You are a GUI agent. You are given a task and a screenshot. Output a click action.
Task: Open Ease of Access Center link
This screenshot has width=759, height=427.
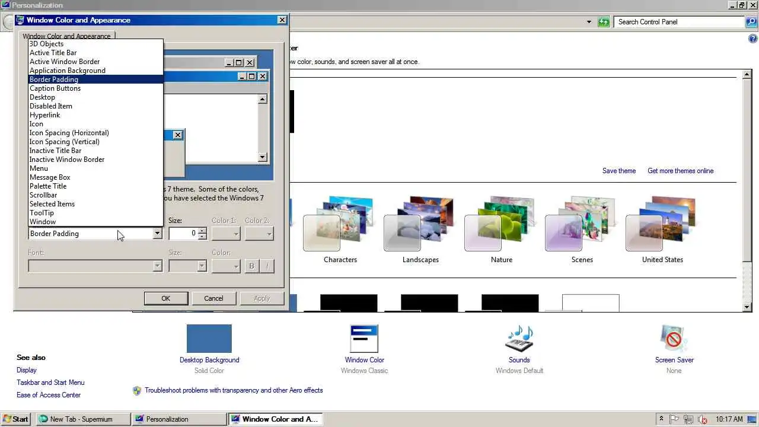click(x=49, y=395)
